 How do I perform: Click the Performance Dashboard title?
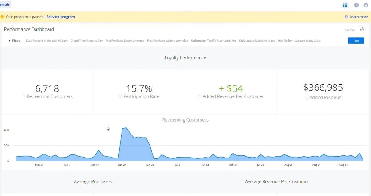point(29,29)
